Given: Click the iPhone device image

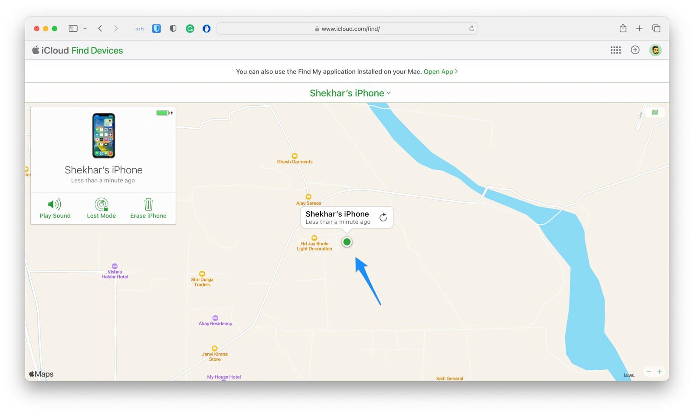Looking at the screenshot, I should coord(104,136).
